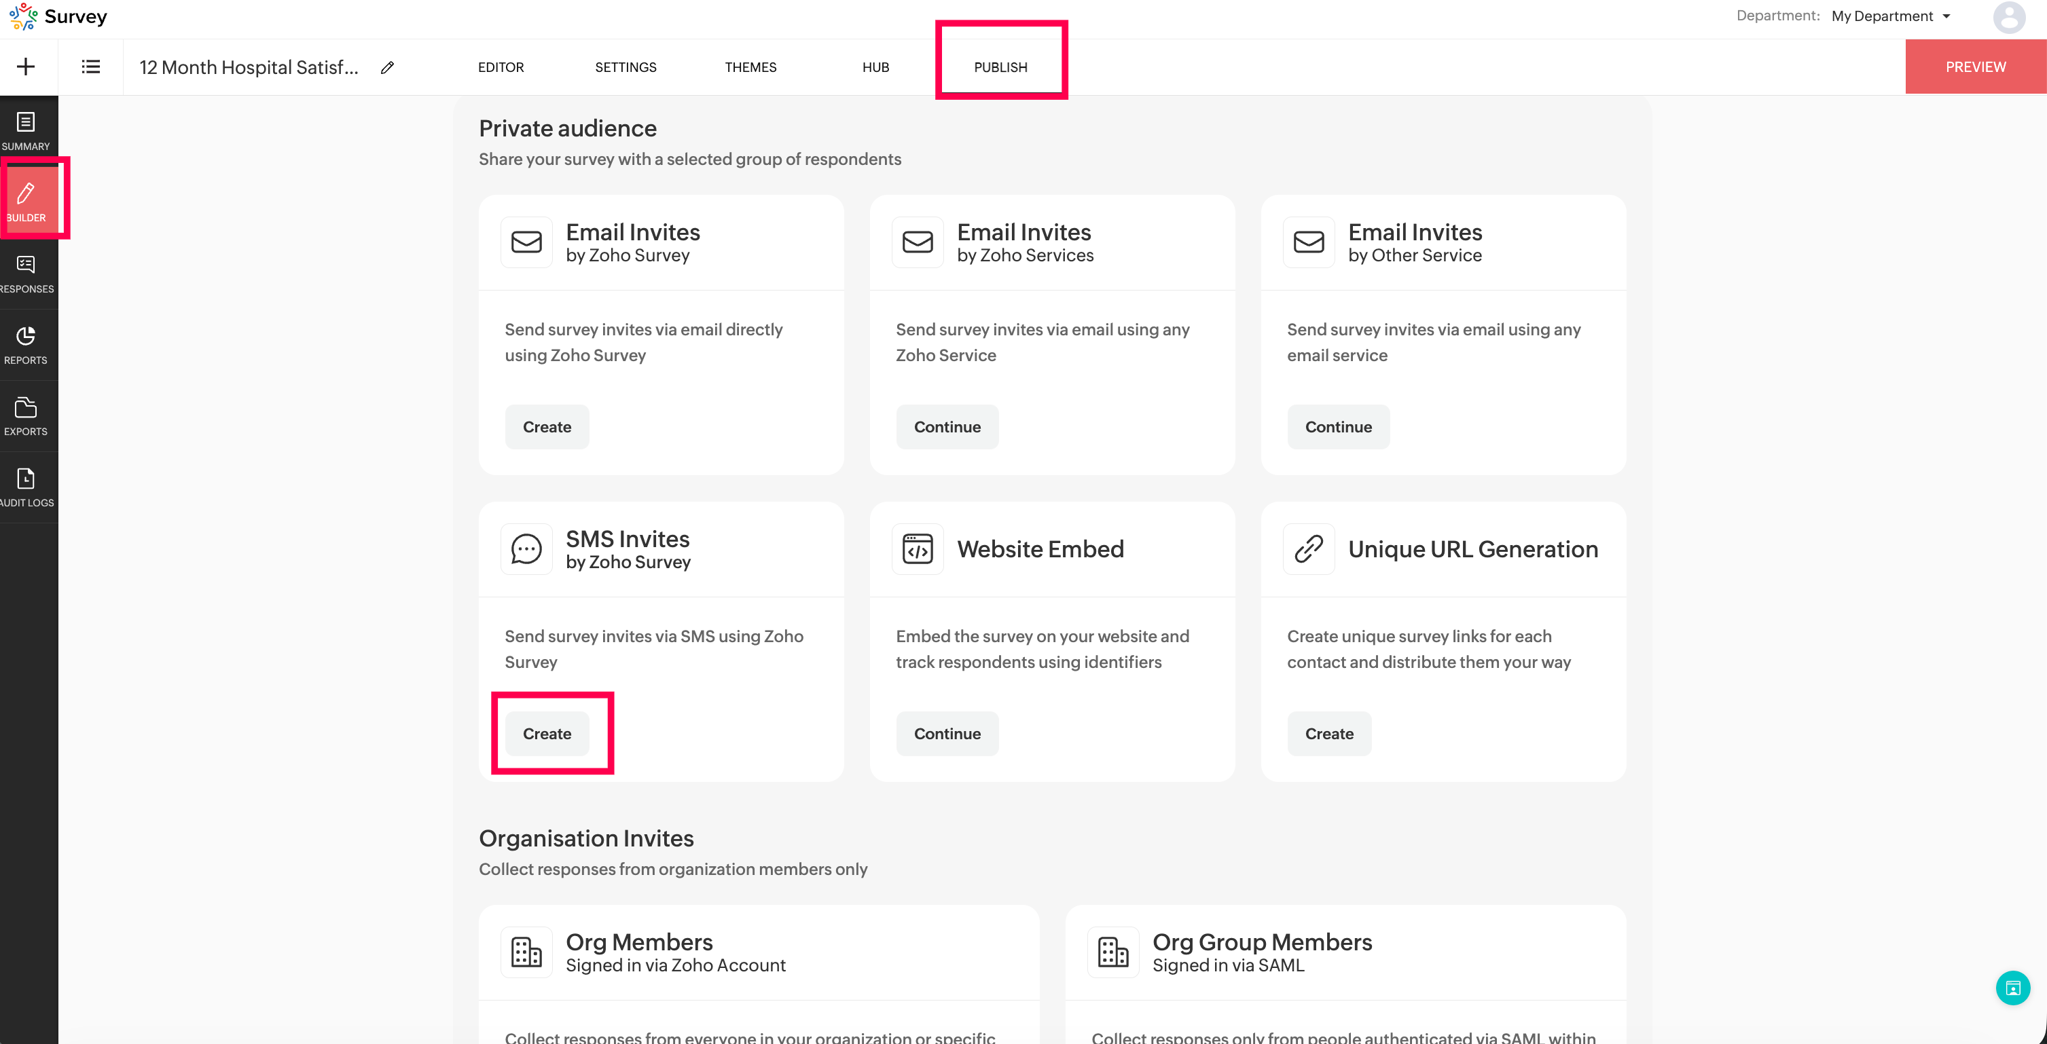Go to Reports in the sidebar
This screenshot has width=2047, height=1044.
point(26,346)
